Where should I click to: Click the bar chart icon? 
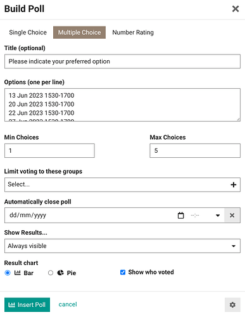(x=18, y=273)
